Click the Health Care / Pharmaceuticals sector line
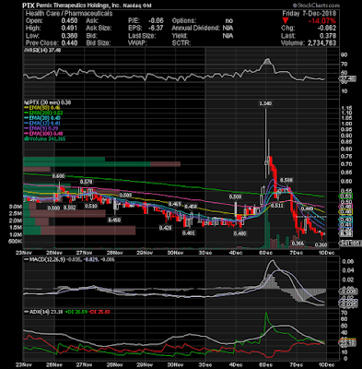The image size is (362, 369). [69, 14]
